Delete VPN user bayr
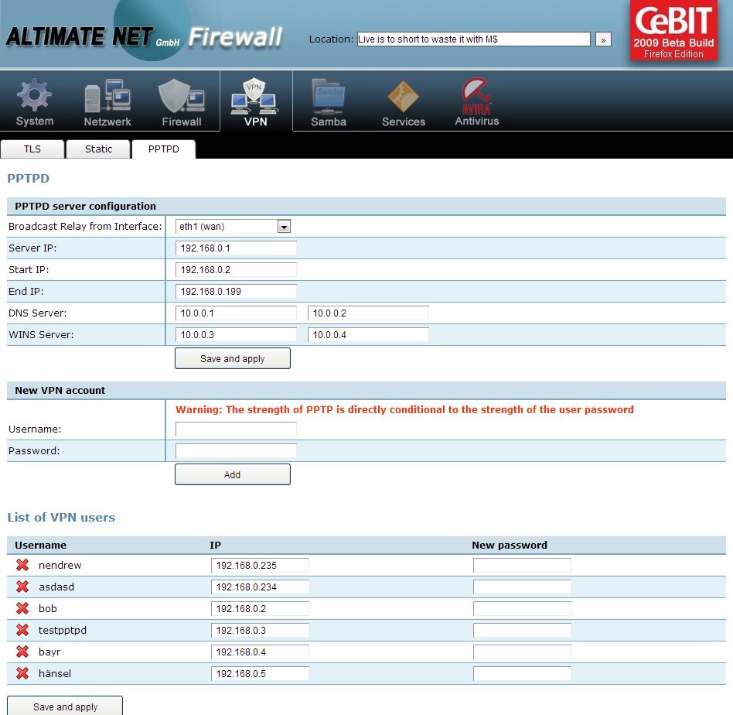The height and width of the screenshot is (715, 733). pyautogui.click(x=22, y=652)
